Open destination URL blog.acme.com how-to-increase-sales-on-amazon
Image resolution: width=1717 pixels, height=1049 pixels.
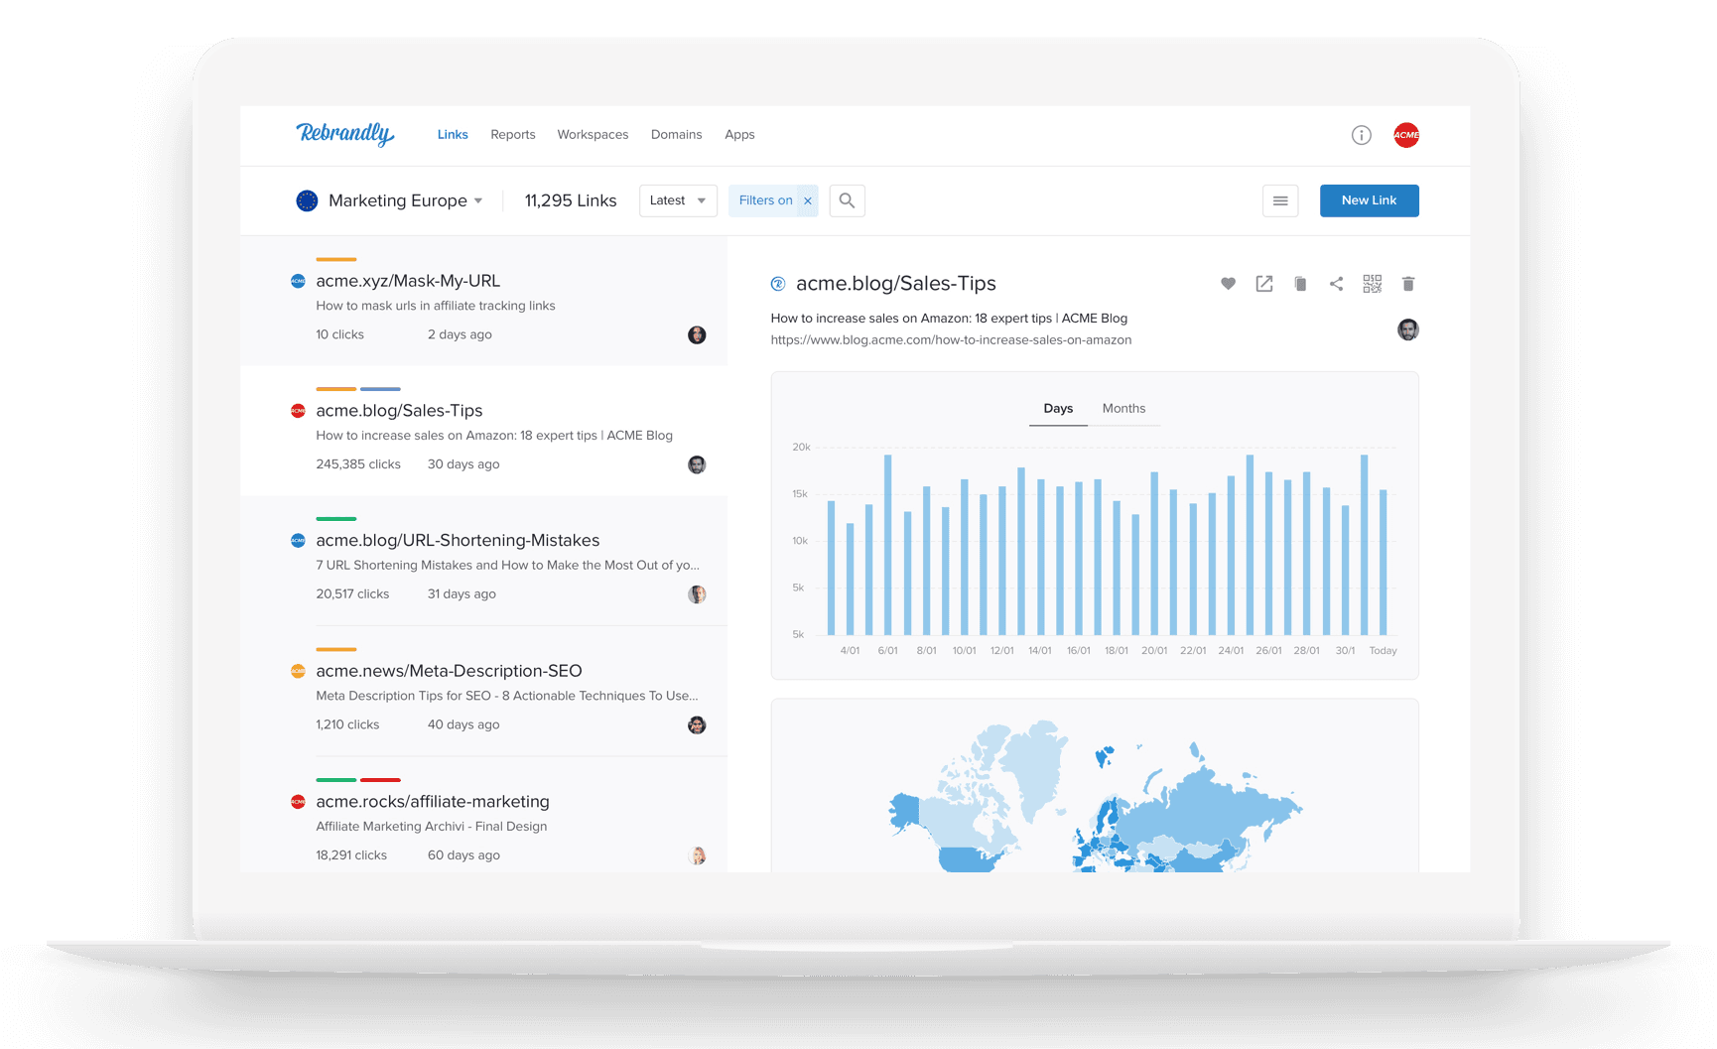click(951, 340)
